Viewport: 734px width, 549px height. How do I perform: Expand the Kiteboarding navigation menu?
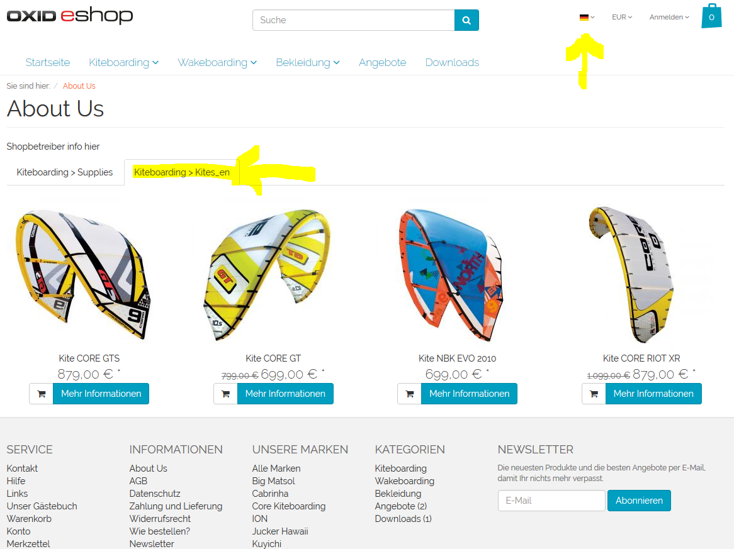(x=123, y=63)
